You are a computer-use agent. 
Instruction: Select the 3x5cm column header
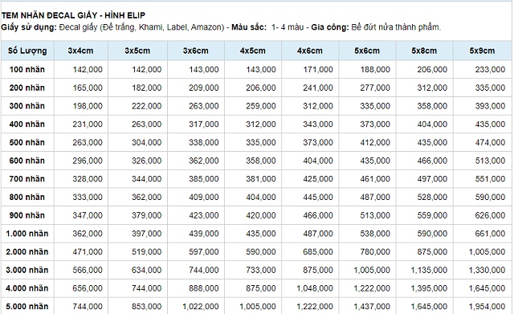[137, 51]
